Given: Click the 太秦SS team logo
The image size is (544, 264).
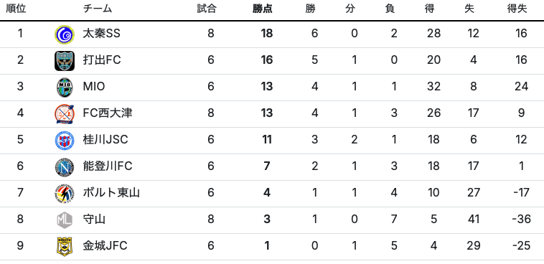Looking at the screenshot, I should [64, 34].
